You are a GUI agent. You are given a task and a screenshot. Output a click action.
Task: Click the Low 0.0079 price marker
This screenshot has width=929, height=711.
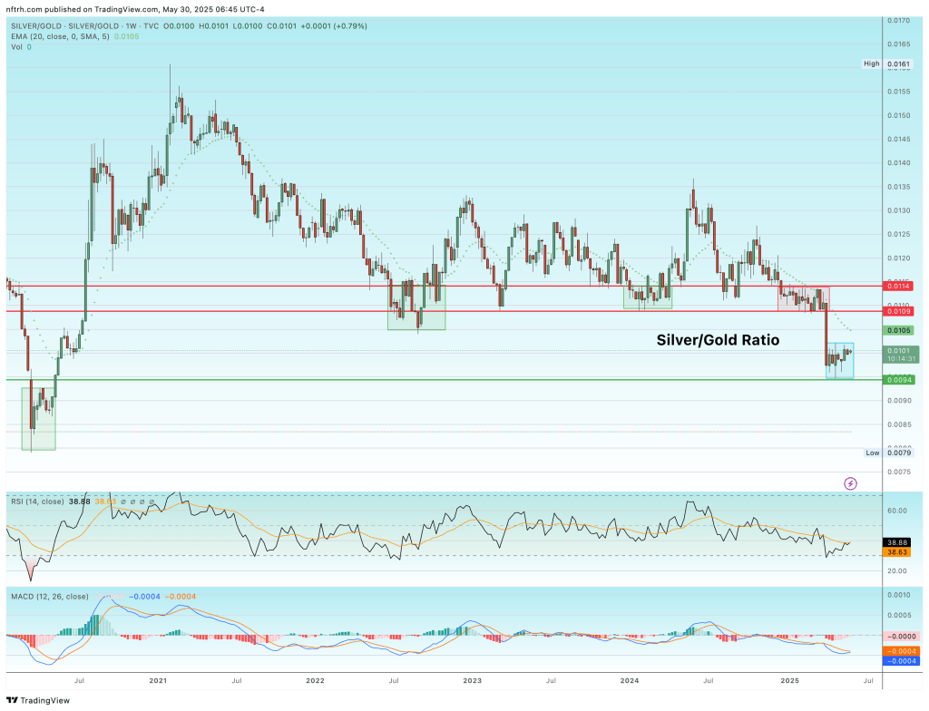tap(889, 453)
